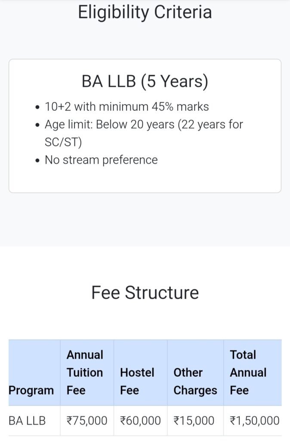
Task: Click the Hostel Fee column header
Action: 137,382
